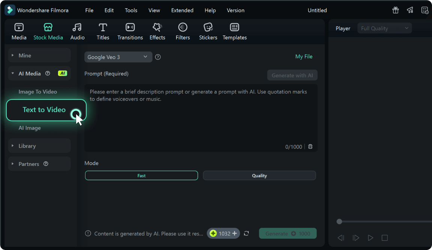The height and width of the screenshot is (250, 432).
Task: Click the green AI badge
Action: [x=63, y=73]
